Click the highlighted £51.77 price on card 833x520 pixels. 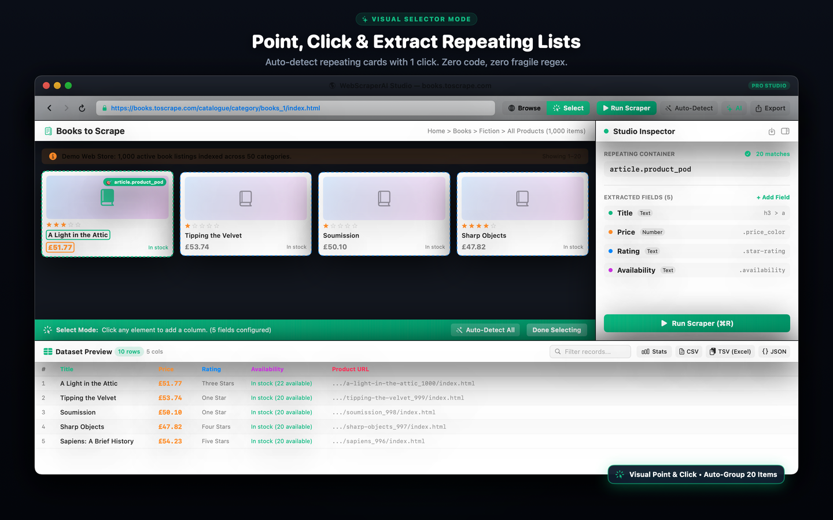tap(60, 247)
